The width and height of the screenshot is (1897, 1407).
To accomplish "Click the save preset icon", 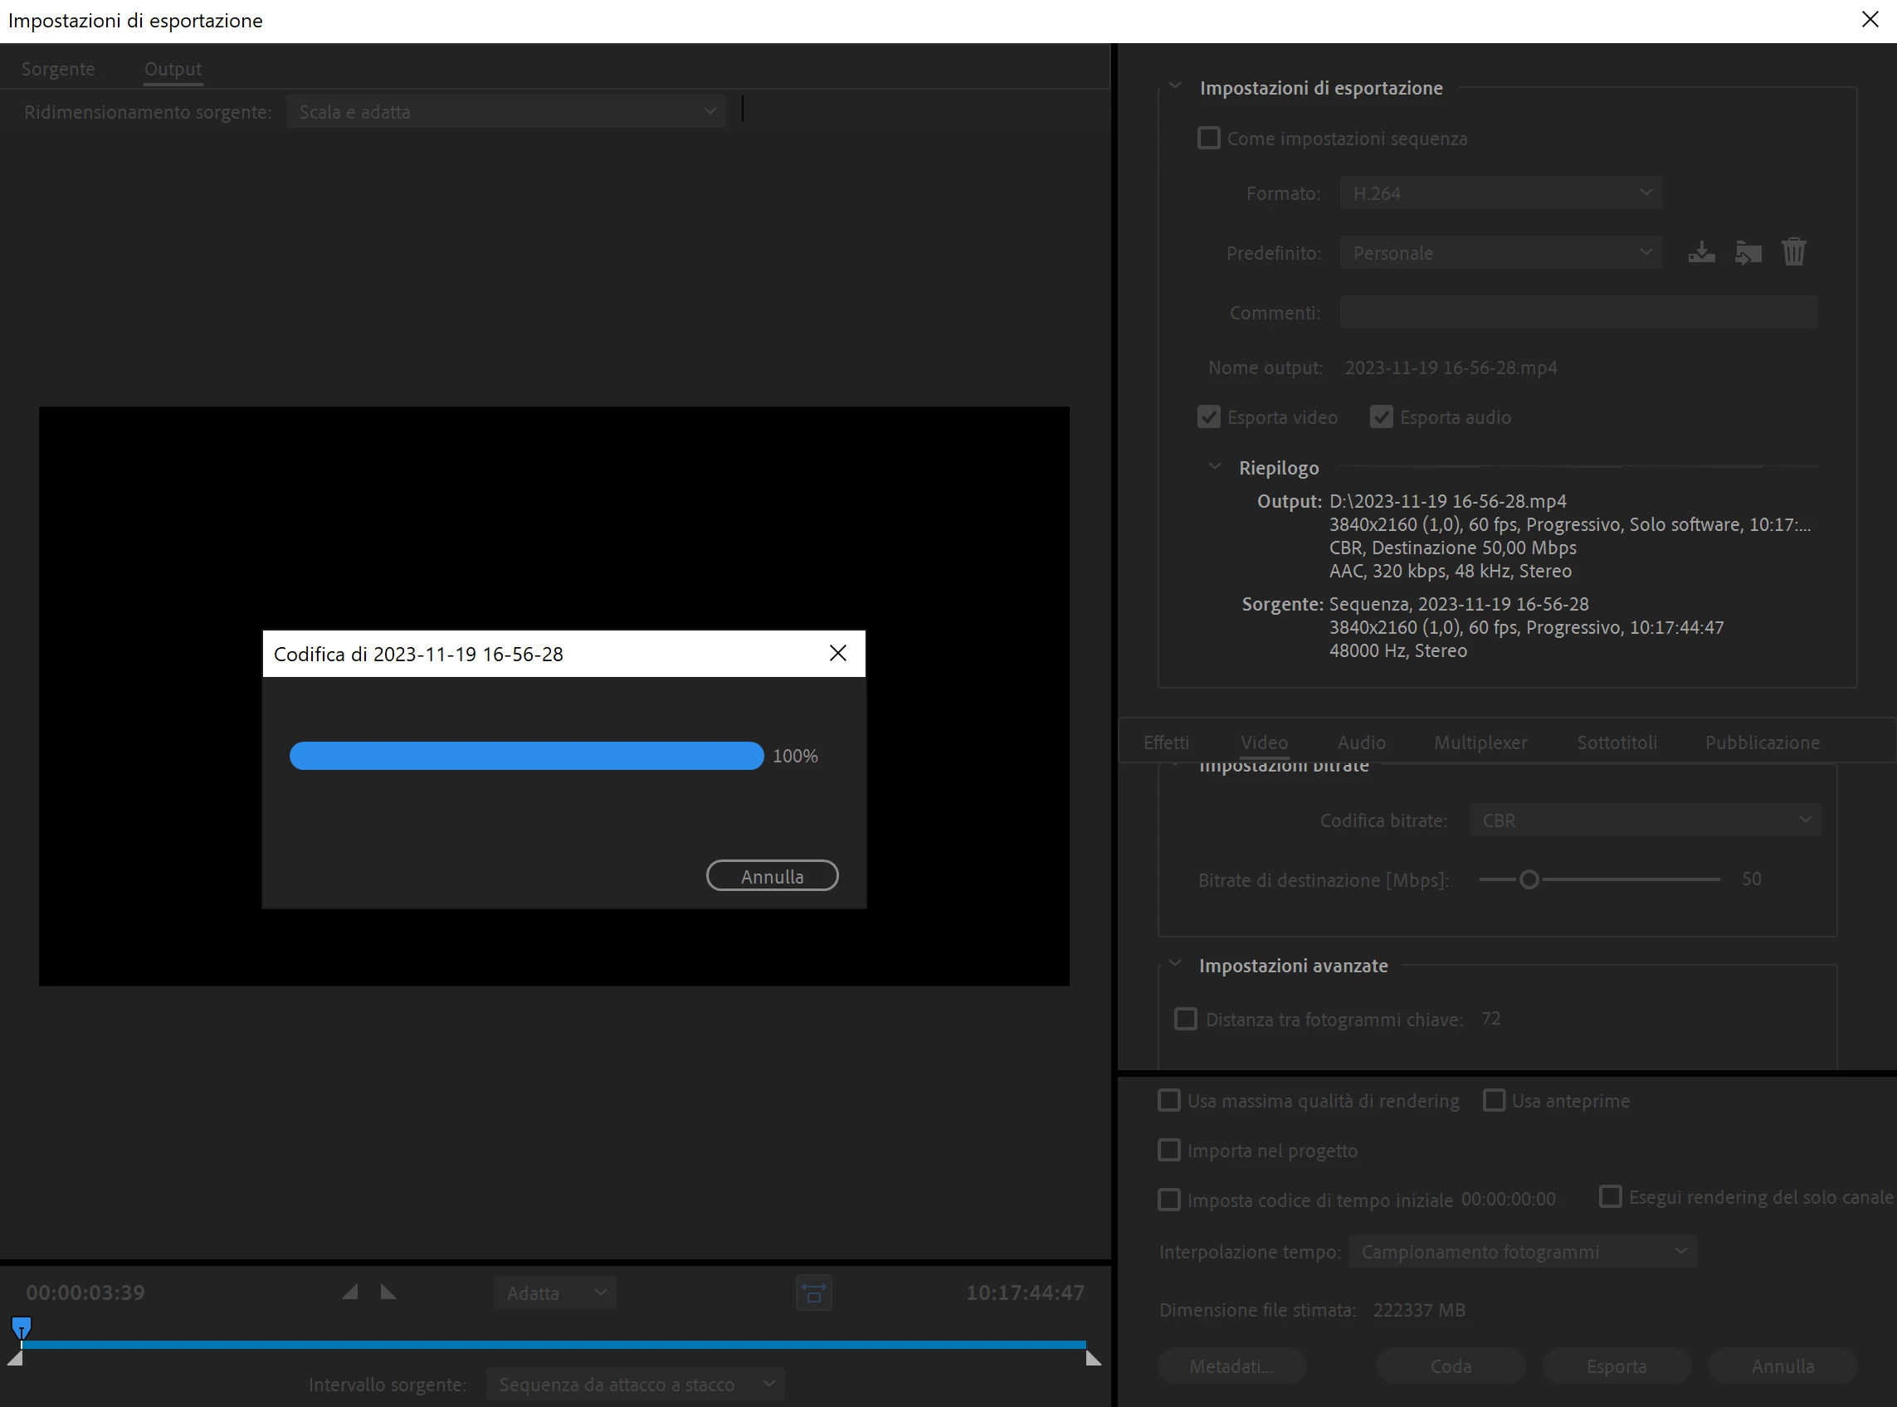I will click(x=1701, y=253).
